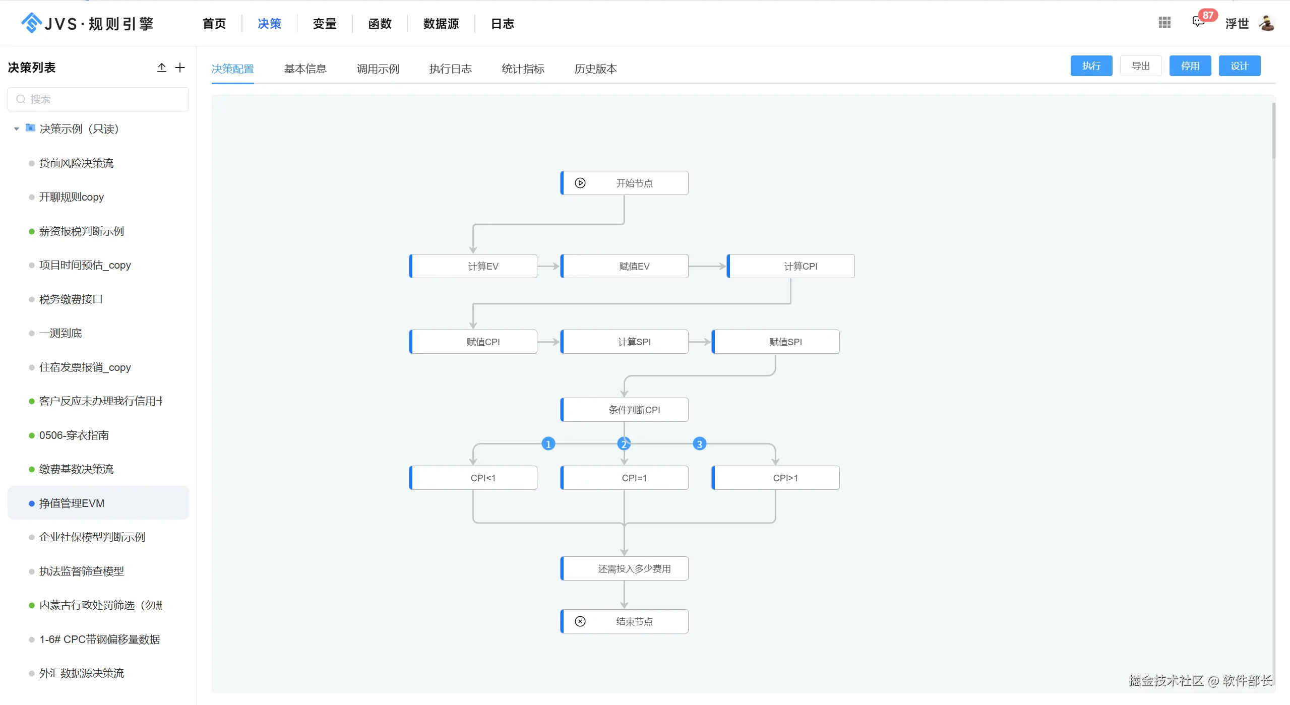Screen dimensions: 1290x705
Task: Open notifications with 87 badge
Action: click(1199, 22)
